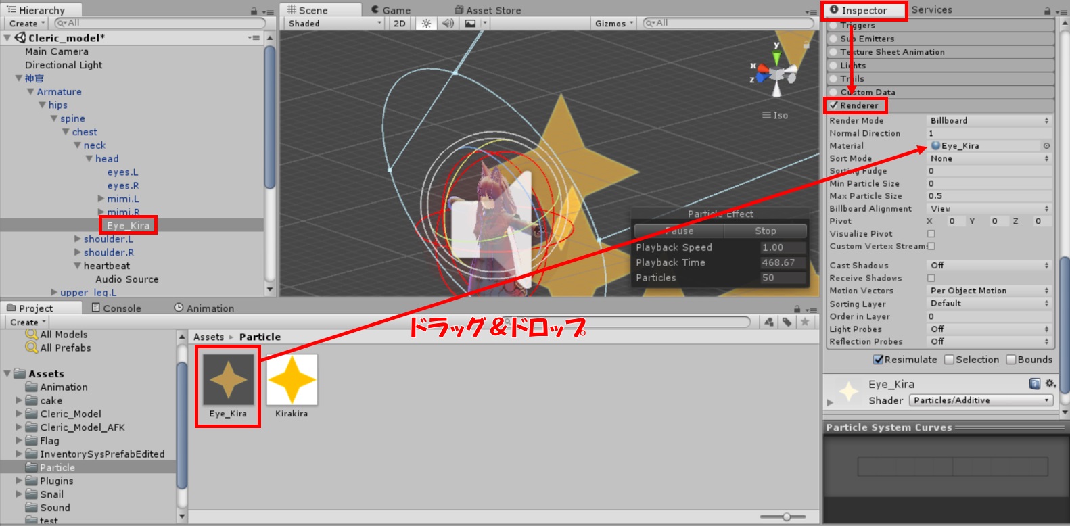Open Eye_Kira material help icon
The height and width of the screenshot is (526, 1070).
(x=1034, y=383)
